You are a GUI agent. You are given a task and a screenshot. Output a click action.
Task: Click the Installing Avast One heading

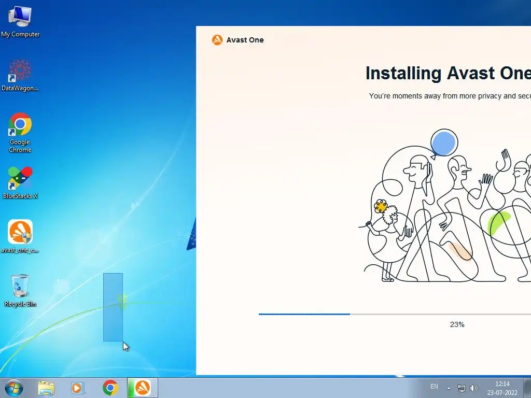click(449, 73)
